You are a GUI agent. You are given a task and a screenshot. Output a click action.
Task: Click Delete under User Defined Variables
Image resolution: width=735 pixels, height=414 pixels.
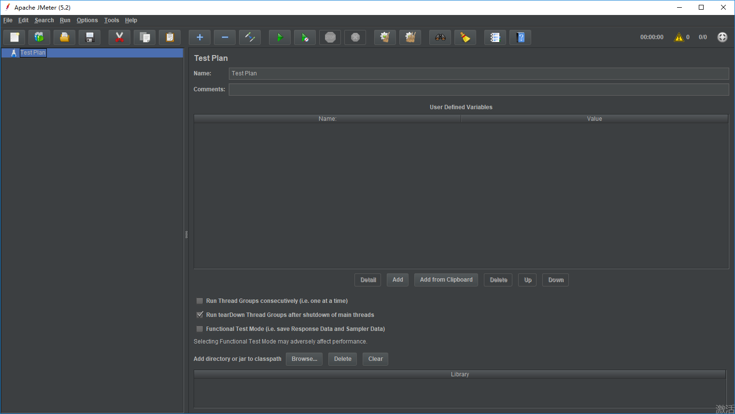click(498, 280)
